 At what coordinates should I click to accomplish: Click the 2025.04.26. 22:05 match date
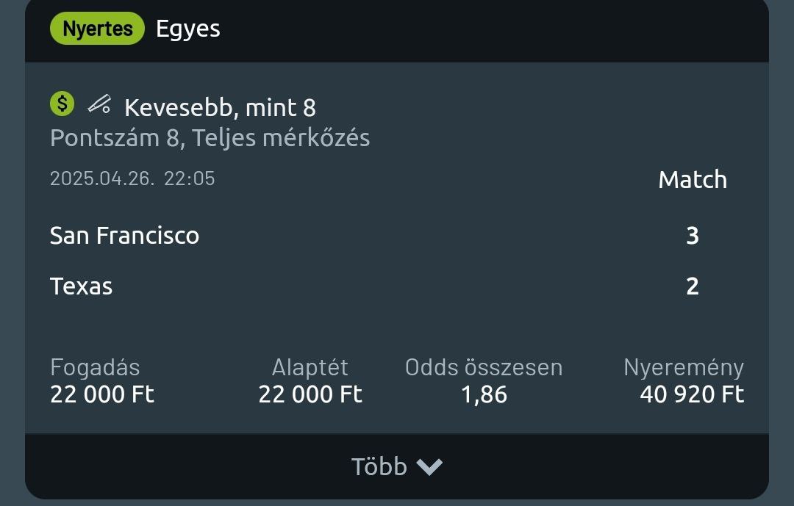(x=132, y=178)
